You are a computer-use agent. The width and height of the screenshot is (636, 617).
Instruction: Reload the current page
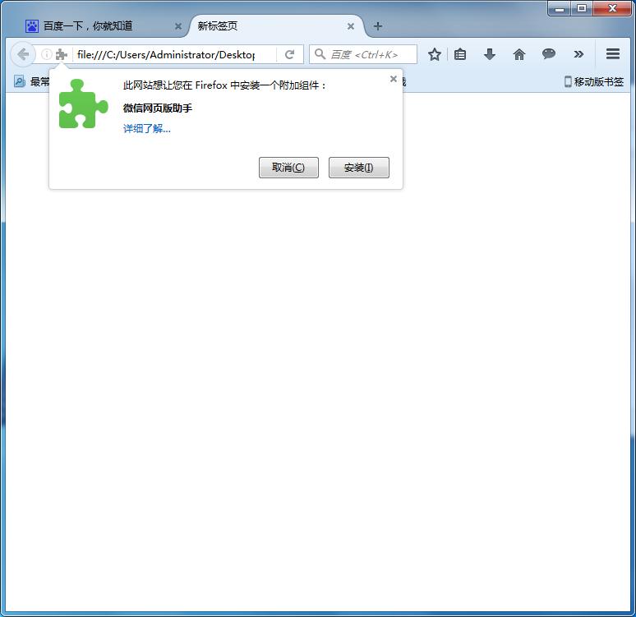[x=289, y=54]
